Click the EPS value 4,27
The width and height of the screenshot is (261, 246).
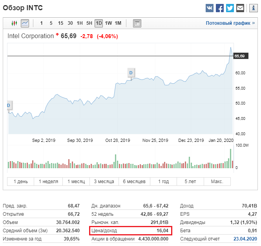coord(252,214)
